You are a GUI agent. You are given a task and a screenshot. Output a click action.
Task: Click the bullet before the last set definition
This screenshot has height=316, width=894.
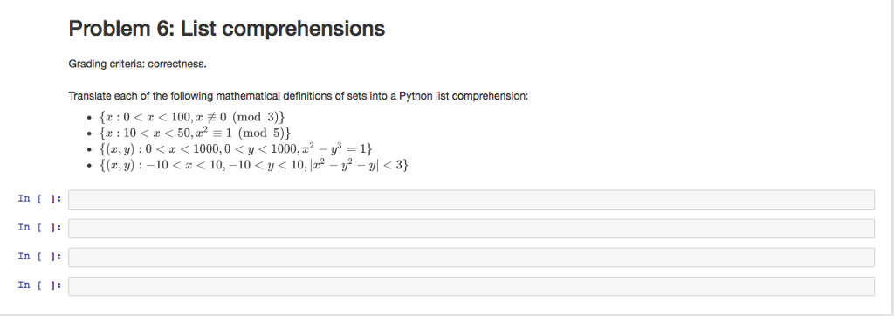click(89, 166)
